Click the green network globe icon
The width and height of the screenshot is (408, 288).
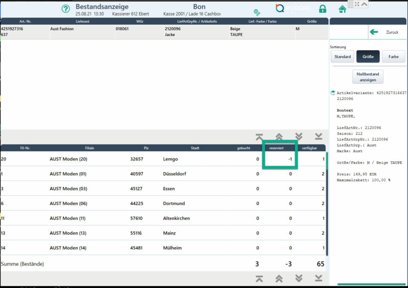257,12
